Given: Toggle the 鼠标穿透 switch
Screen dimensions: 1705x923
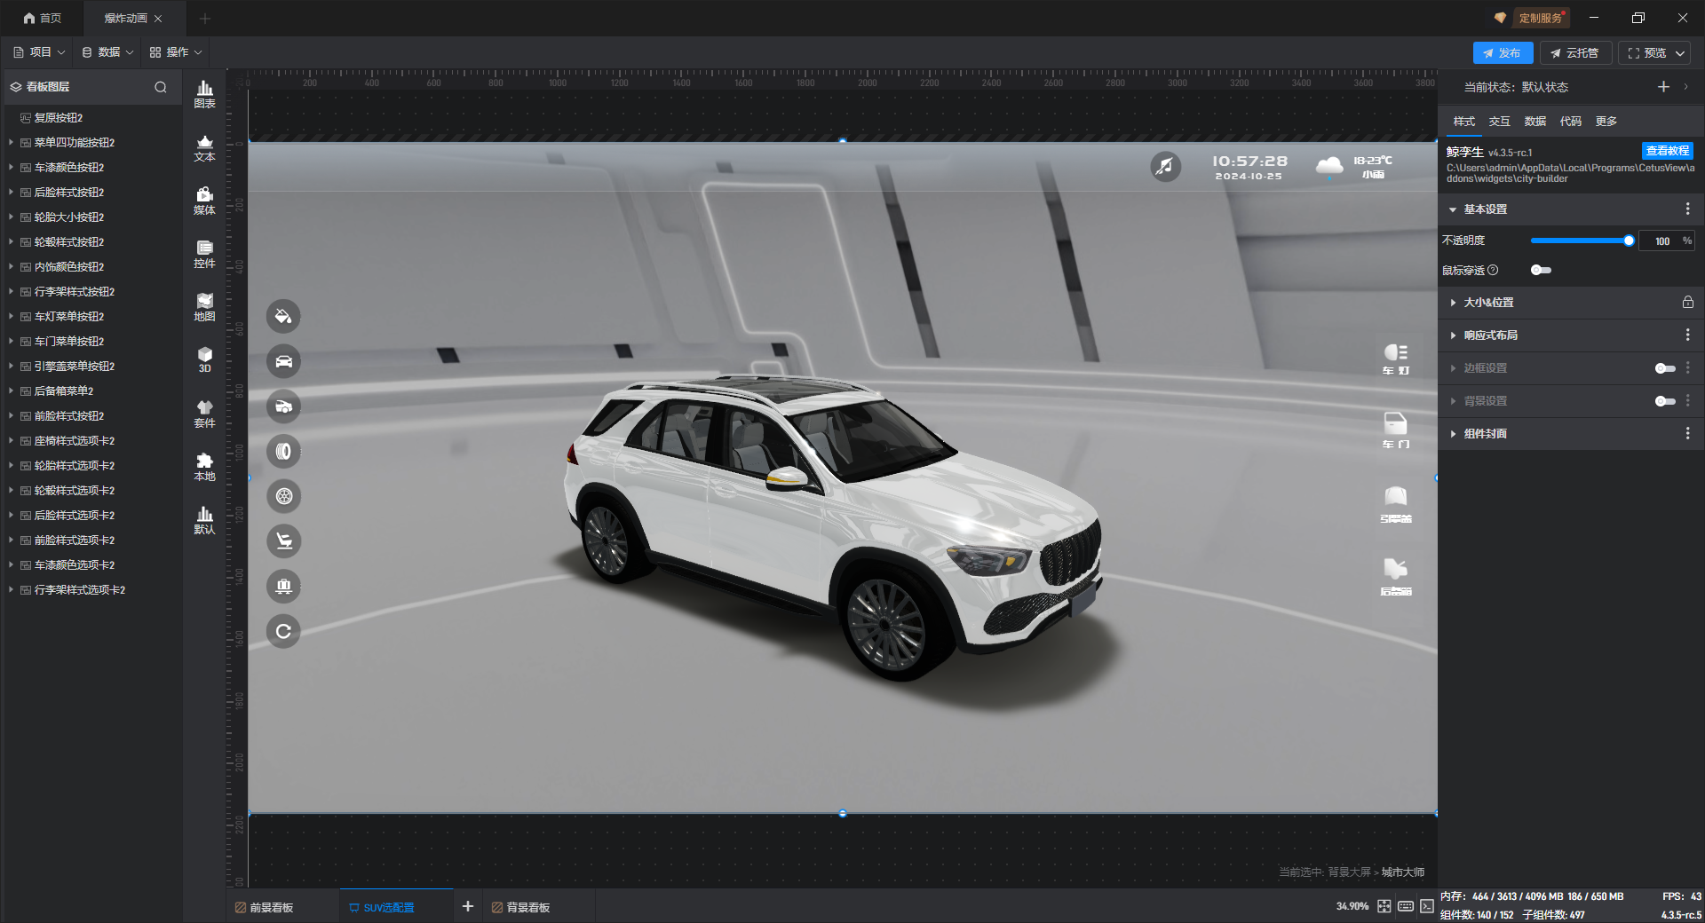Looking at the screenshot, I should (x=1541, y=270).
